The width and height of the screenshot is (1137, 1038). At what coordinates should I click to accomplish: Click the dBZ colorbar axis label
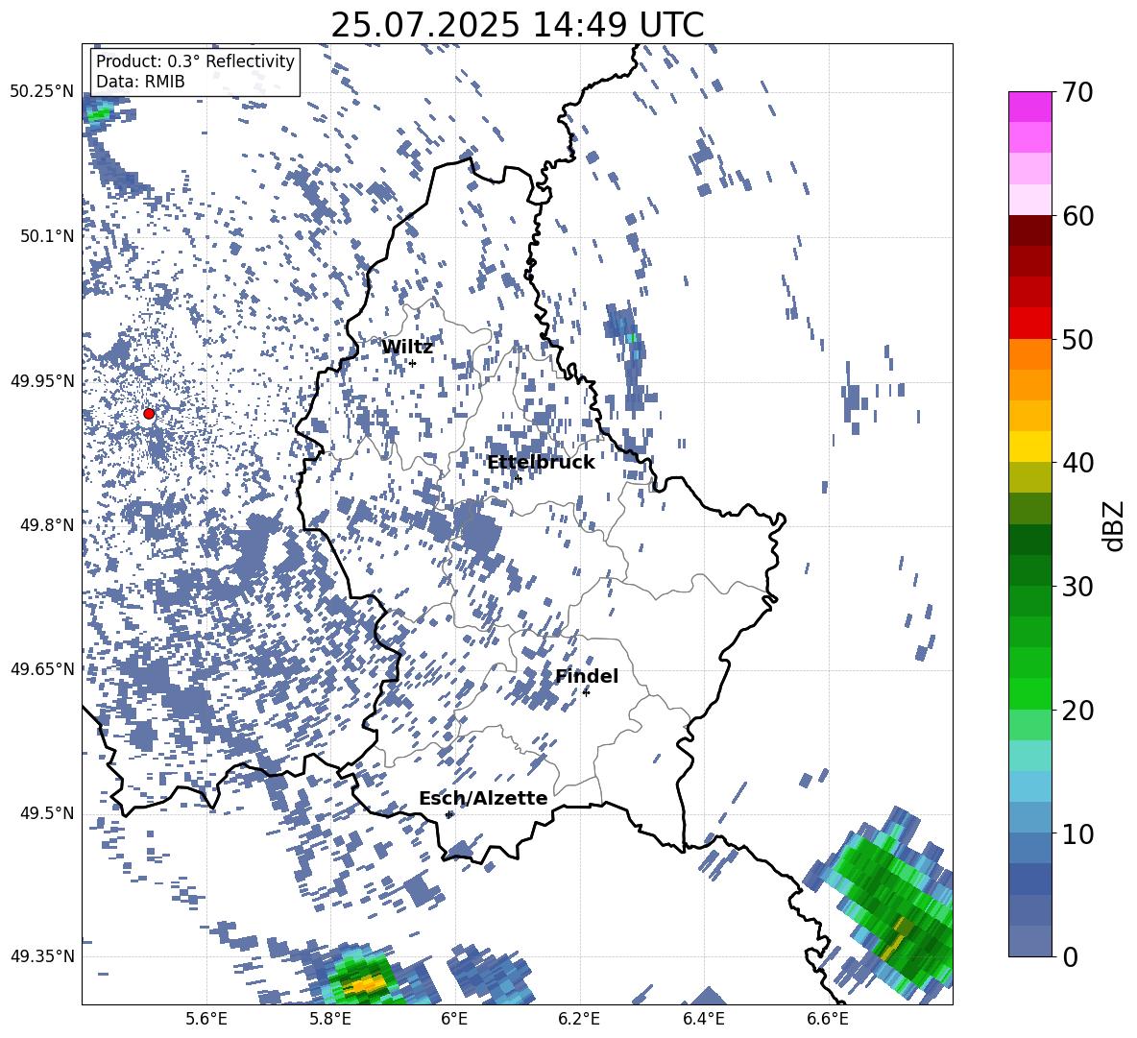[x=1115, y=525]
